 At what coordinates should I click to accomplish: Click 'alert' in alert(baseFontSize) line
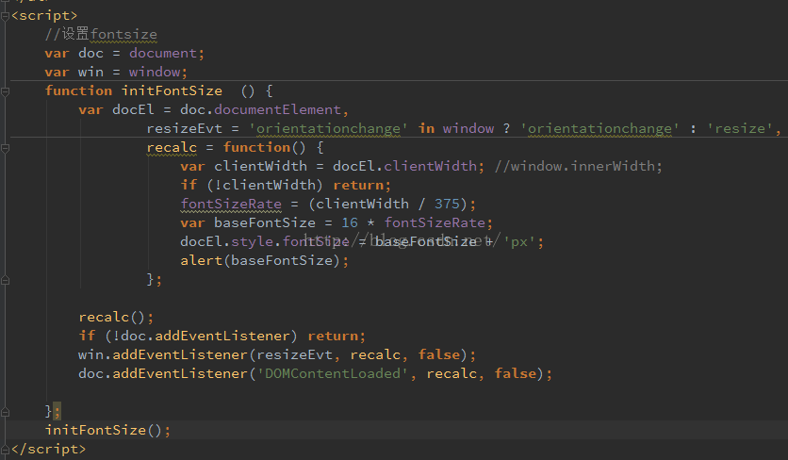click(x=201, y=260)
